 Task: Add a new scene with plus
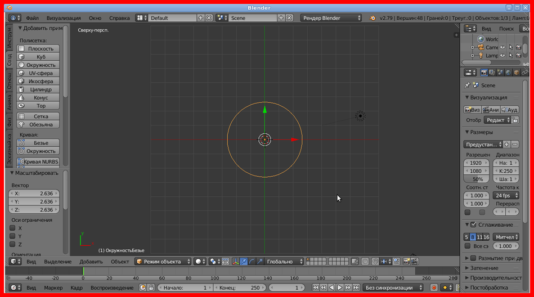click(281, 18)
